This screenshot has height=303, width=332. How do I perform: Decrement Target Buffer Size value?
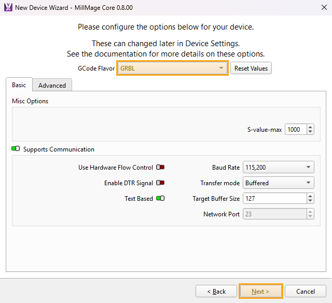pyautogui.click(x=310, y=201)
